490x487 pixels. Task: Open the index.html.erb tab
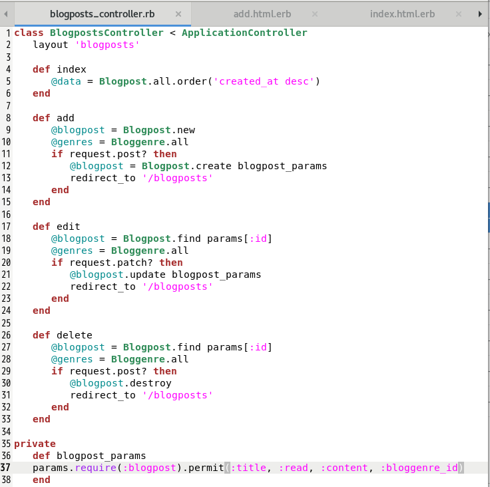[x=402, y=14]
